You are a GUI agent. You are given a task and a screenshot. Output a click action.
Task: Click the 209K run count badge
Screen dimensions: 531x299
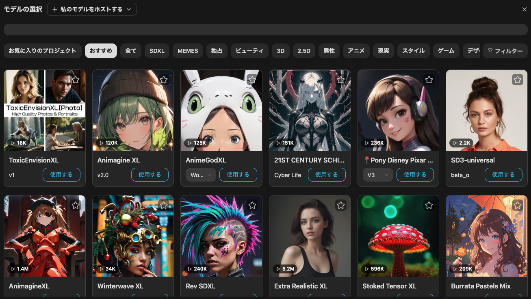[463, 269]
